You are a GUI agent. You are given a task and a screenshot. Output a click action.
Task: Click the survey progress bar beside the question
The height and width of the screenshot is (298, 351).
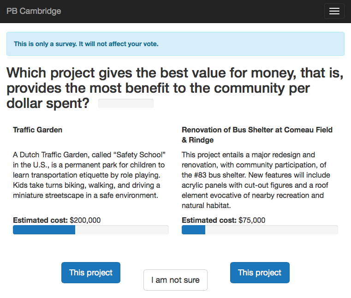coord(126,103)
